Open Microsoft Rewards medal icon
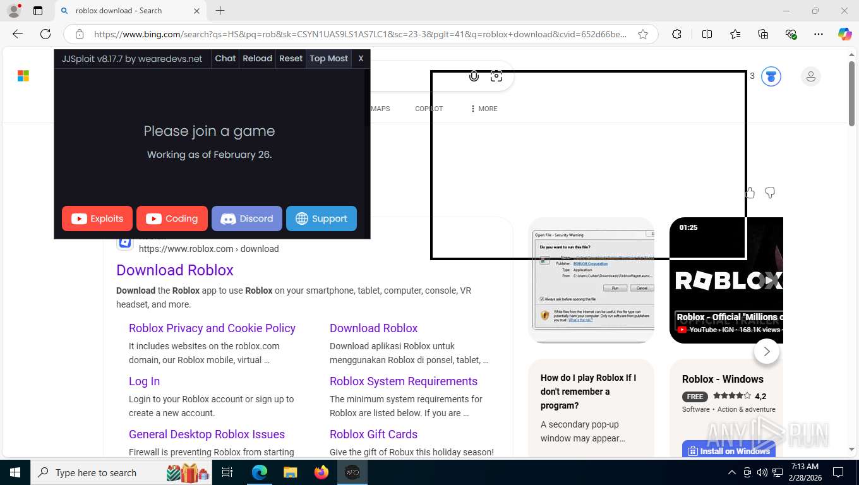 click(x=771, y=76)
